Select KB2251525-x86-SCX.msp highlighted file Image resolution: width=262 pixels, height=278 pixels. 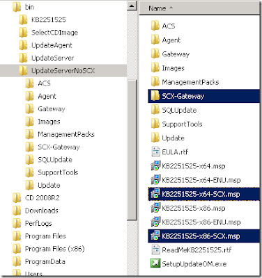(x=203, y=236)
